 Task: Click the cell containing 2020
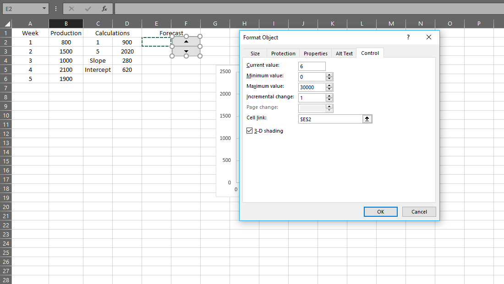click(x=127, y=51)
